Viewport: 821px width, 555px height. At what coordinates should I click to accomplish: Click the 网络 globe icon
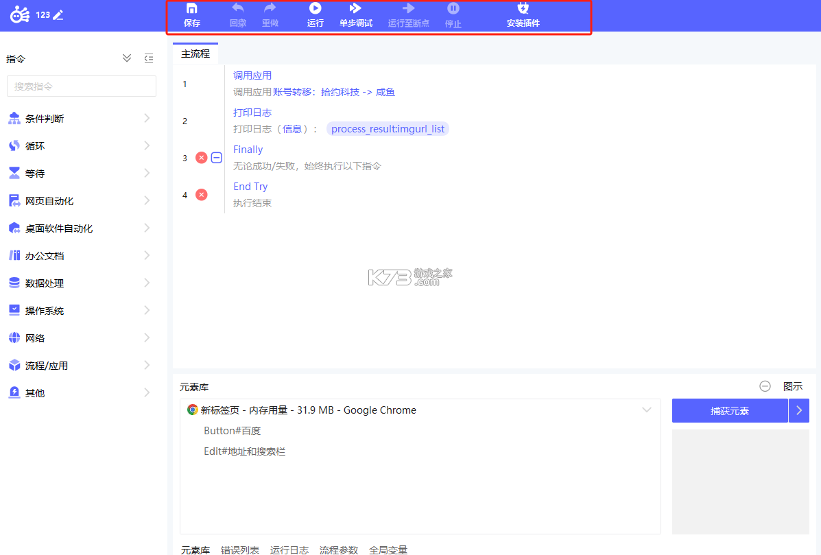[14, 338]
